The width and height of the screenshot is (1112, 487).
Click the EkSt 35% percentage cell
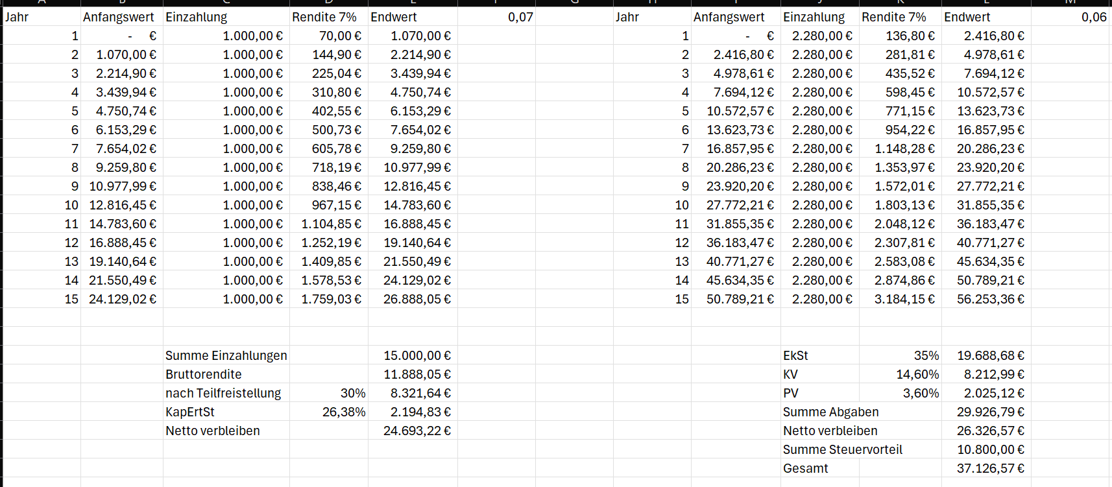(x=900, y=355)
